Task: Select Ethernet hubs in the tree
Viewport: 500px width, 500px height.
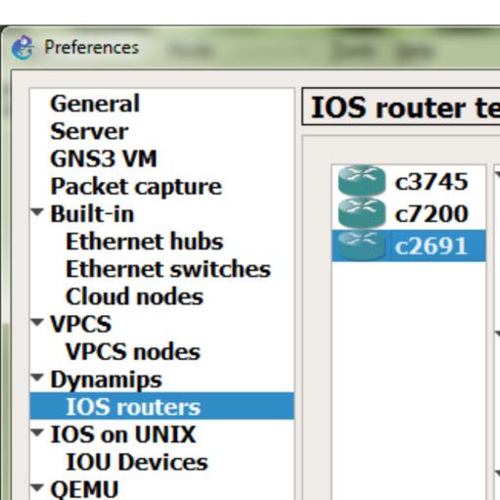Action: pos(145,242)
